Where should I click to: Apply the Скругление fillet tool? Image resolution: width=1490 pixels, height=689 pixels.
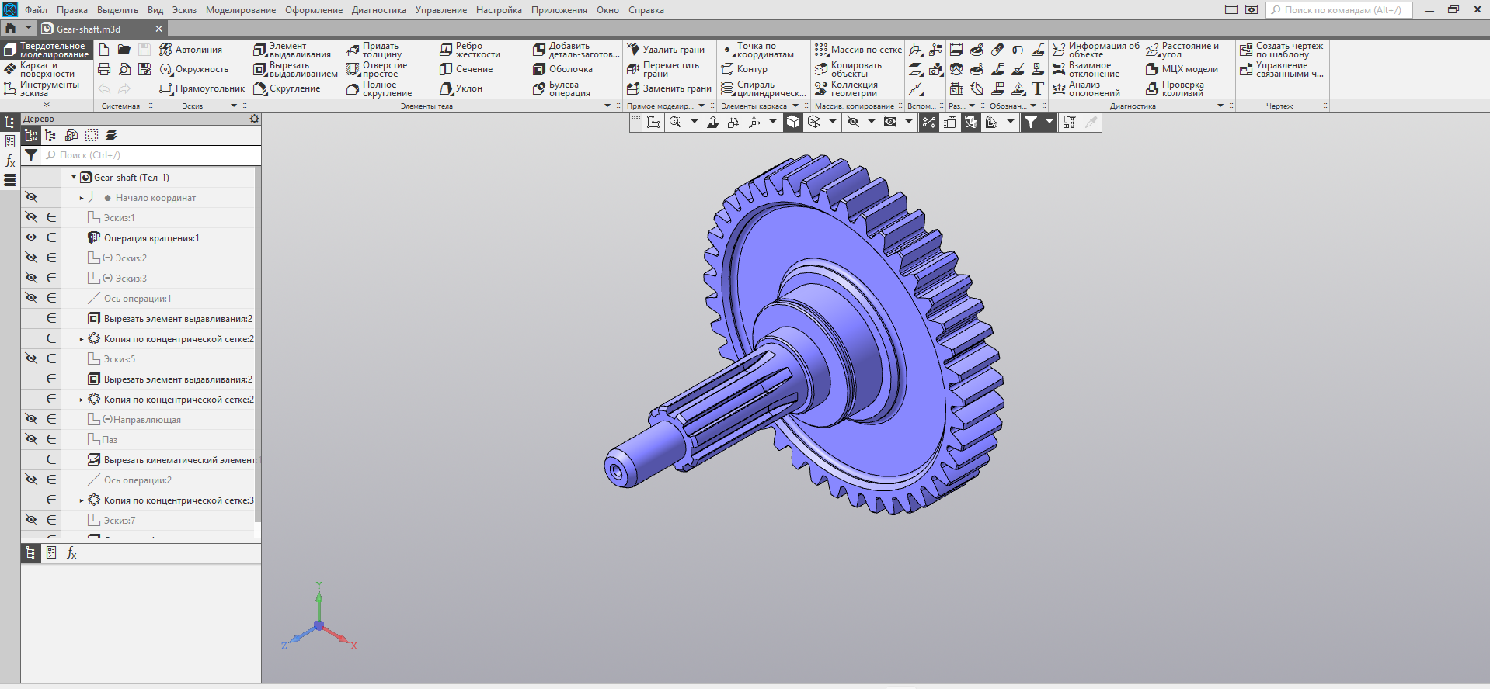(287, 88)
